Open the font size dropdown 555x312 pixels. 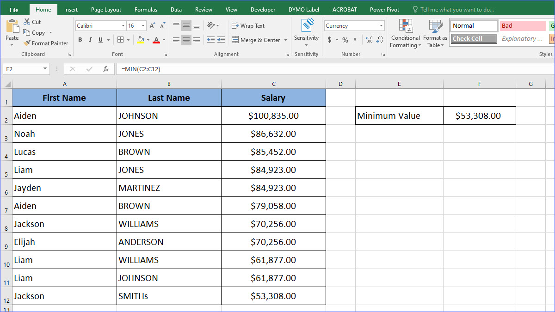pos(143,26)
